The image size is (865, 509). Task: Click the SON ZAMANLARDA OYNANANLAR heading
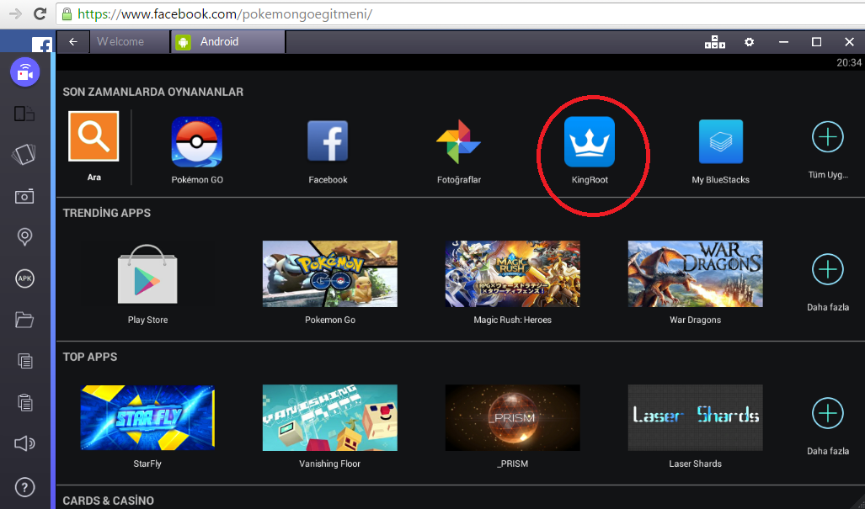tap(152, 92)
